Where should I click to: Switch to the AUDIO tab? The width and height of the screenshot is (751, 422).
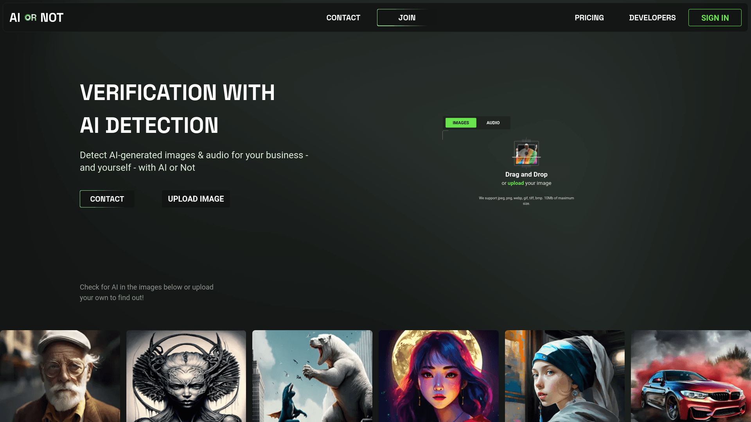[x=493, y=123]
